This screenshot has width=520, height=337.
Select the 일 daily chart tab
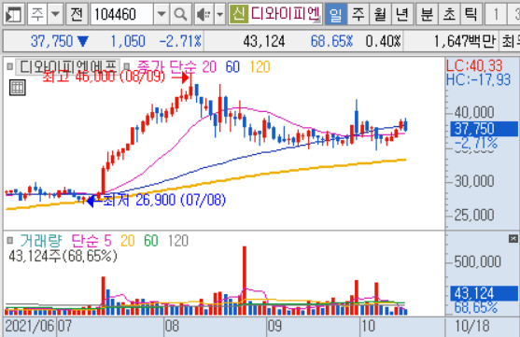coord(335,14)
